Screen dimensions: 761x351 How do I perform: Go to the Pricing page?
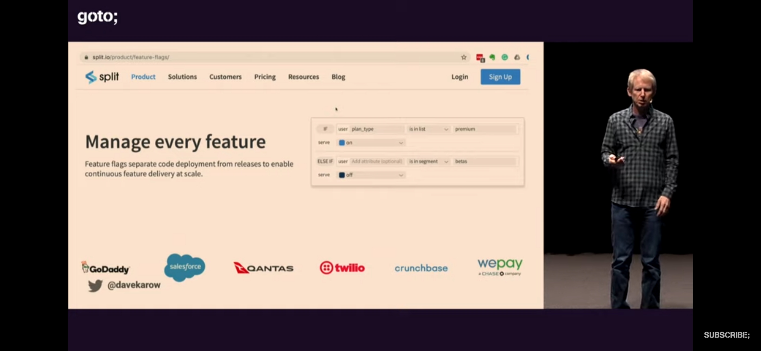265,77
